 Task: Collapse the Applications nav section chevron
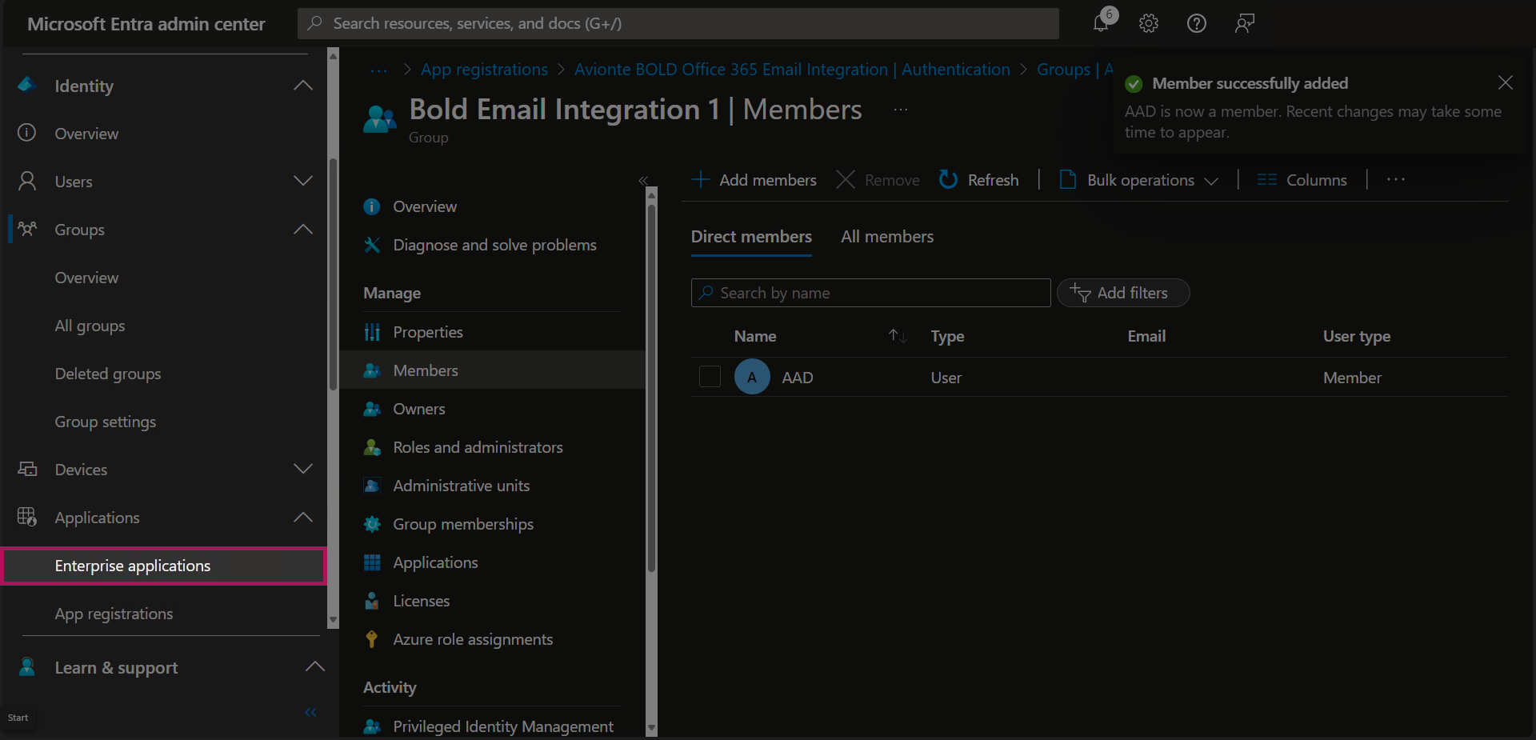point(303,518)
